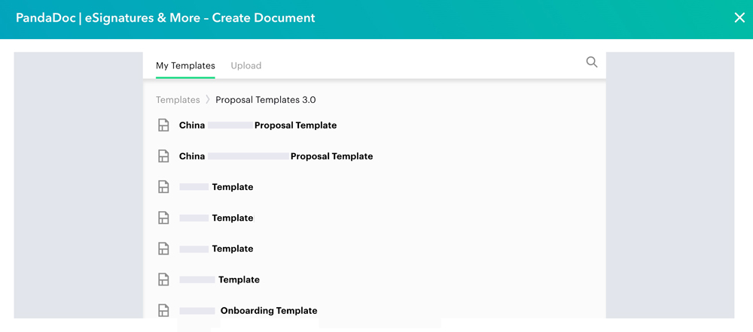The image size is (753, 332).
Task: Click document icon beside Onboarding Template
Action: click(163, 310)
